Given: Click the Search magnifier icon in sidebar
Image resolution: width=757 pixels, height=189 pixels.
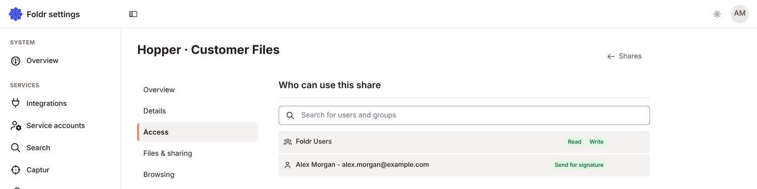Looking at the screenshot, I should coord(16,148).
